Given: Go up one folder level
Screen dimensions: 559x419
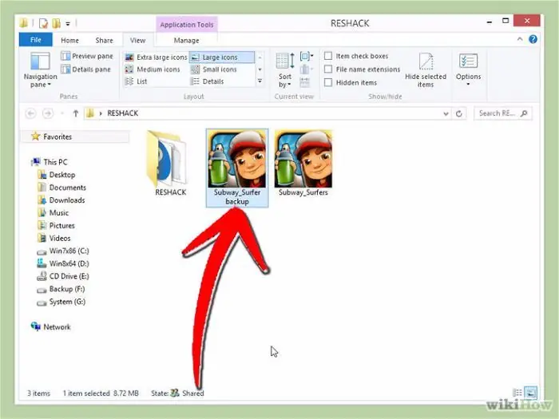Looking at the screenshot, I should [x=75, y=113].
